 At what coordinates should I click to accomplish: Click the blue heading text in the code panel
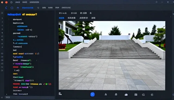[14, 14]
